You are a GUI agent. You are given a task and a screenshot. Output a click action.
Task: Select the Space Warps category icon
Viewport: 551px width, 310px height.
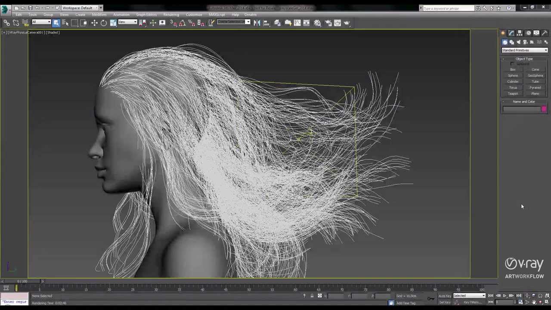[x=539, y=42]
